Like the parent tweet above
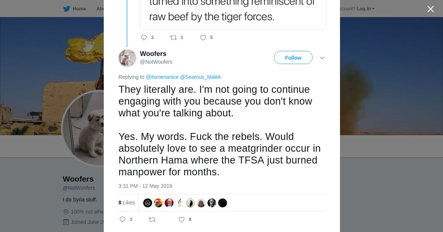The height and width of the screenshot is (232, 443). pos(203,38)
